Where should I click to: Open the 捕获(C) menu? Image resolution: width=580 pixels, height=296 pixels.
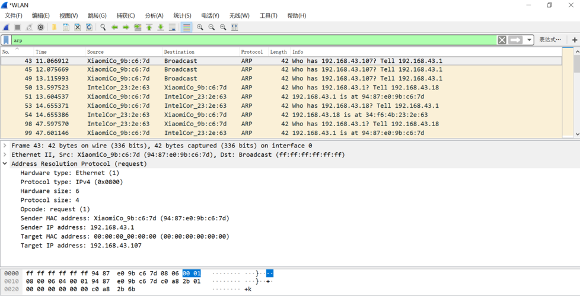125,15
